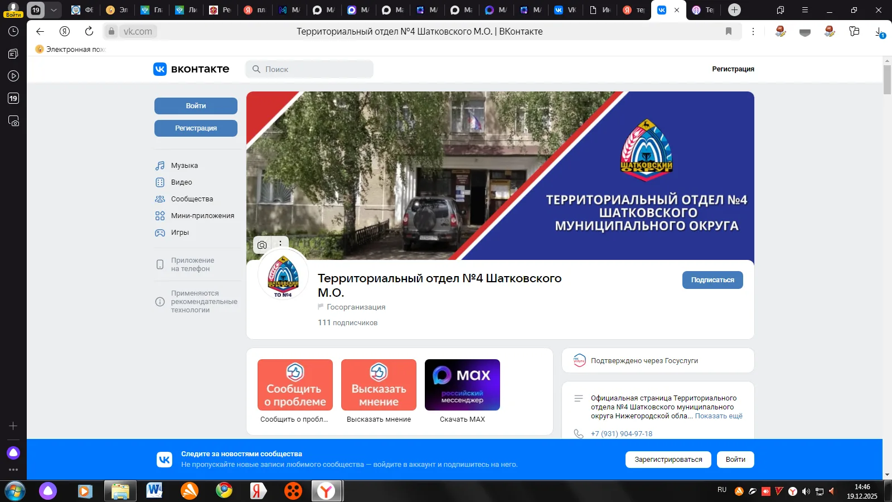The image size is (892, 502).
Task: Click the RU language indicator in the tray
Action: [x=722, y=490]
